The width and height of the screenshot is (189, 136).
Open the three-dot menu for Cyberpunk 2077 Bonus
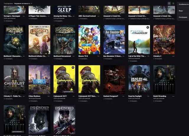coord(98,96)
